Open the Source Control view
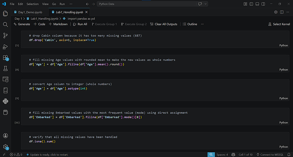 point(5,35)
